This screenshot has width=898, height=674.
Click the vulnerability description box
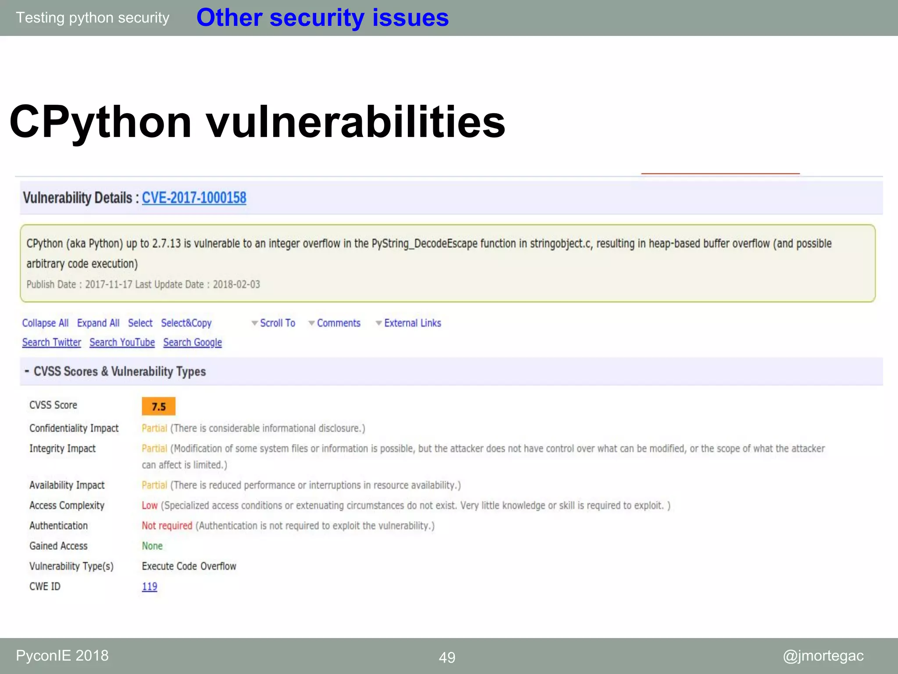coord(448,263)
